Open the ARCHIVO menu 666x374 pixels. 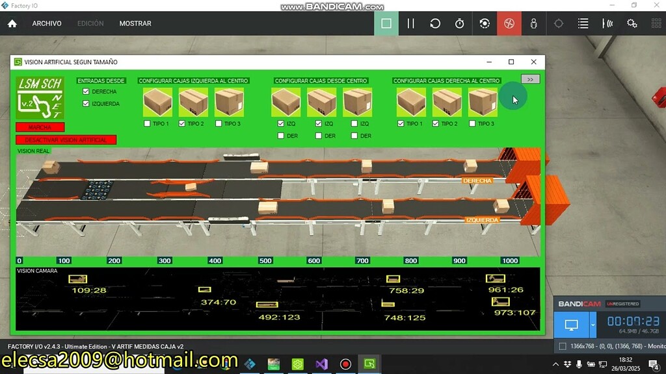46,23
